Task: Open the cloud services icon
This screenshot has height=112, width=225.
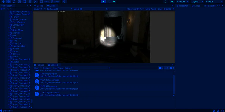Action: [172, 2]
